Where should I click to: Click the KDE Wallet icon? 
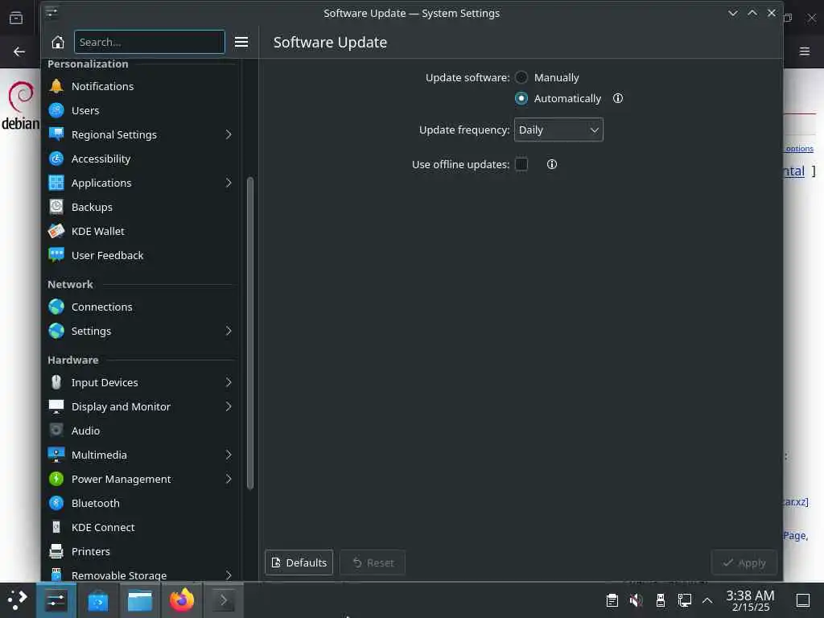coord(56,231)
